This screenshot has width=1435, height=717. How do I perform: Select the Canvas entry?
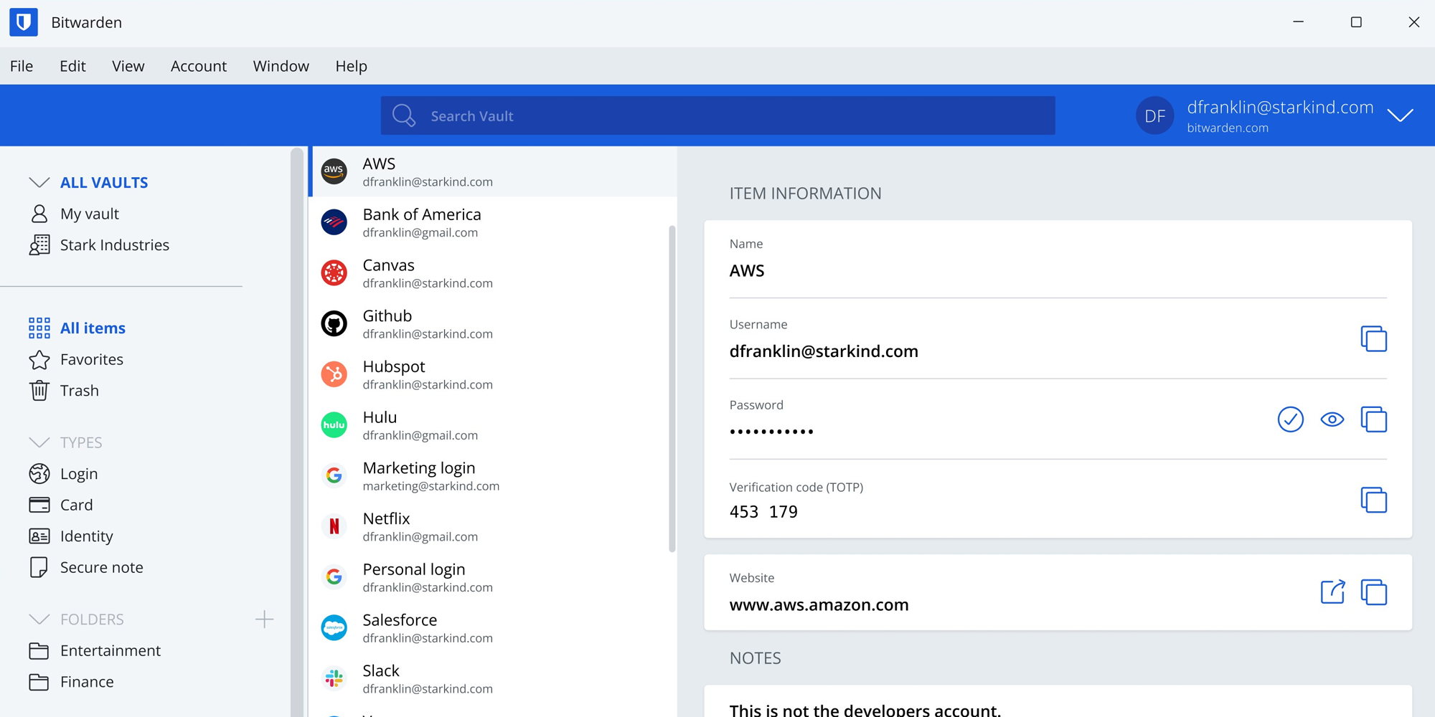pyautogui.click(x=493, y=273)
